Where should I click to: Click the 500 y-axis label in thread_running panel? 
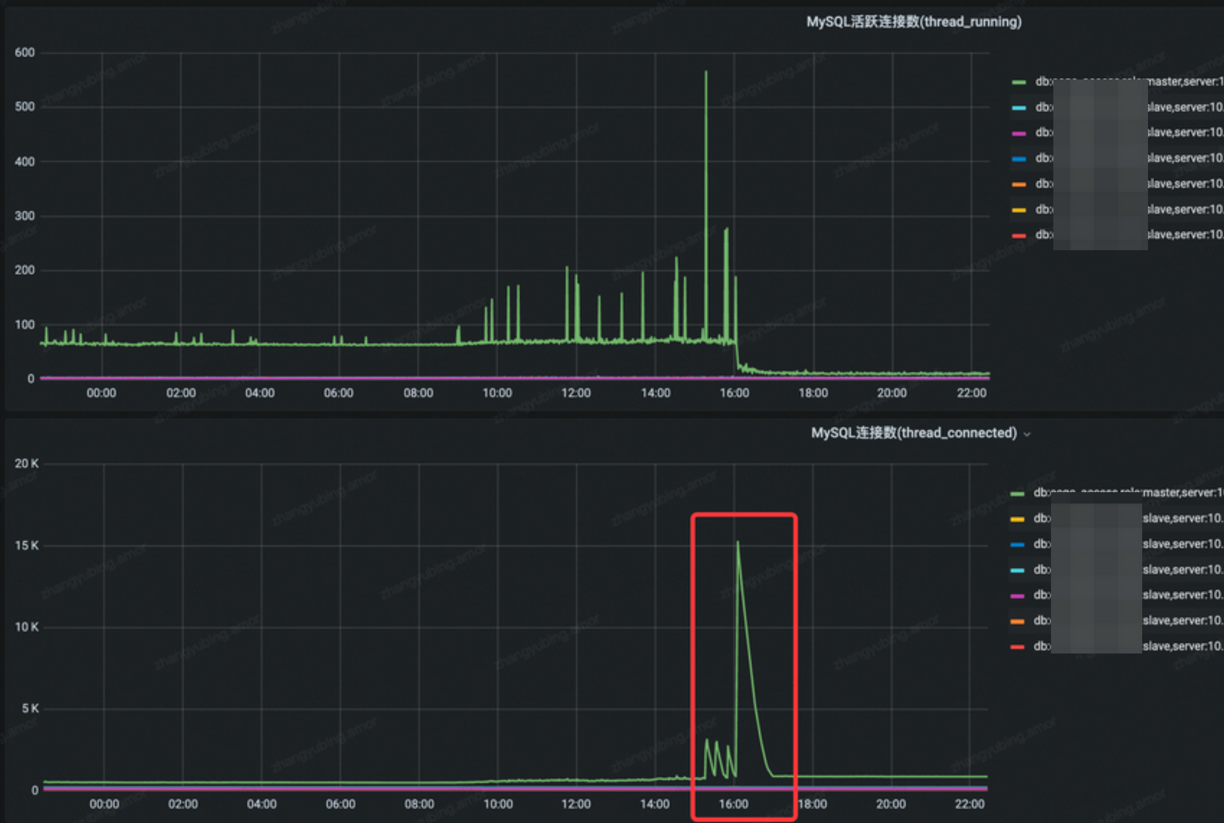25,107
